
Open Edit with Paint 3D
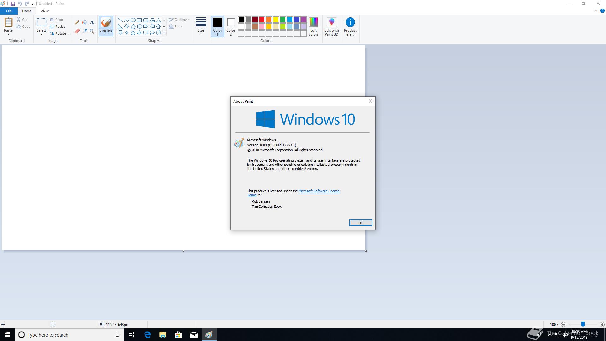(331, 27)
